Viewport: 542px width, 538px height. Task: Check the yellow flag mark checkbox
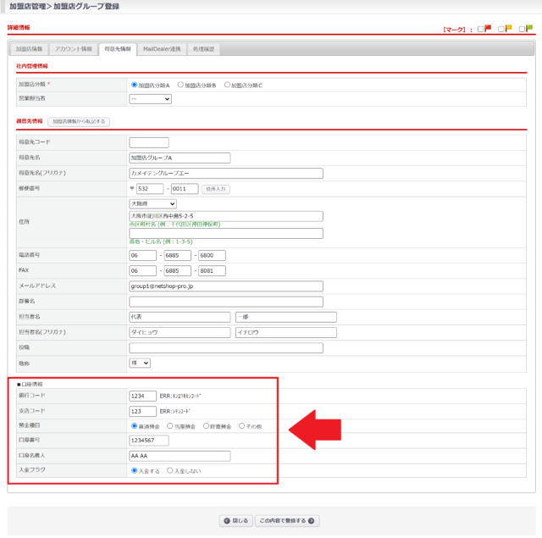[x=501, y=29]
